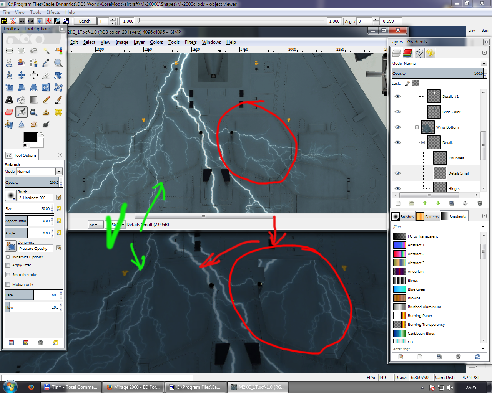
Task: Select the Paths tool in toolbox
Action: (x=34, y=63)
